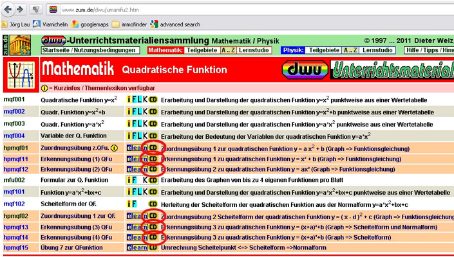
Task: Click the CD icon in the hpmqf01 row
Action: pos(153,148)
